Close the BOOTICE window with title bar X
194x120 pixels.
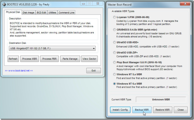click(x=98, y=3)
